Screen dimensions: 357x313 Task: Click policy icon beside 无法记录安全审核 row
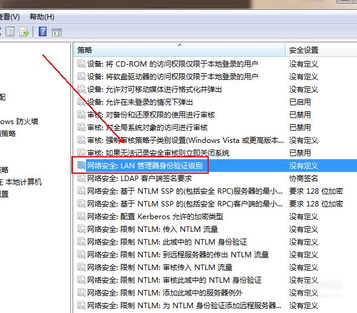81,153
